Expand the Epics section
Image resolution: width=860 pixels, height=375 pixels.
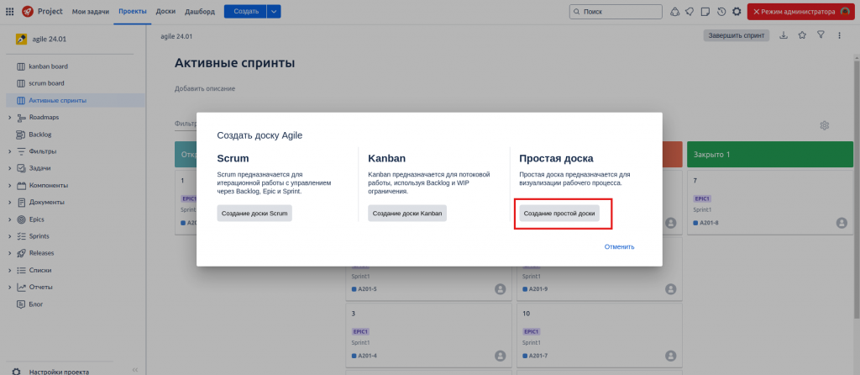coord(10,219)
